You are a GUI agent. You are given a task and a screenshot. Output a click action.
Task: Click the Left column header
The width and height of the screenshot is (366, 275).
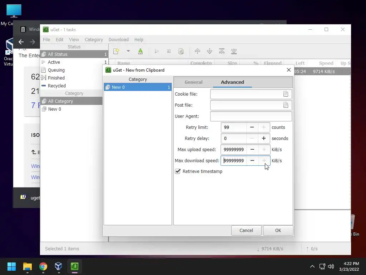[x=300, y=63]
